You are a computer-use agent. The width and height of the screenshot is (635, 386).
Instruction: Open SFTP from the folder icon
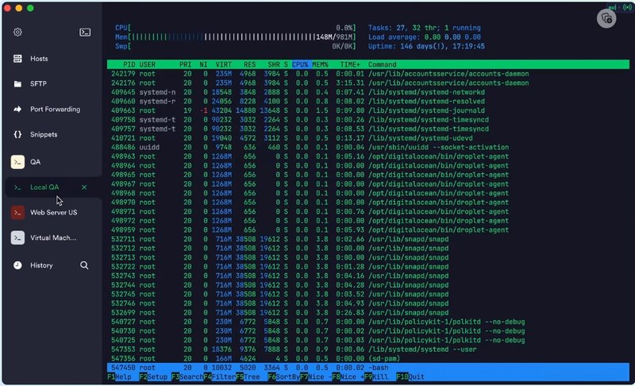pos(17,83)
